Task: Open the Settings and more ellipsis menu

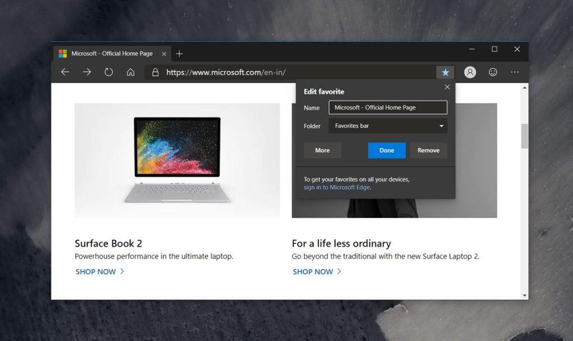Action: [x=515, y=72]
